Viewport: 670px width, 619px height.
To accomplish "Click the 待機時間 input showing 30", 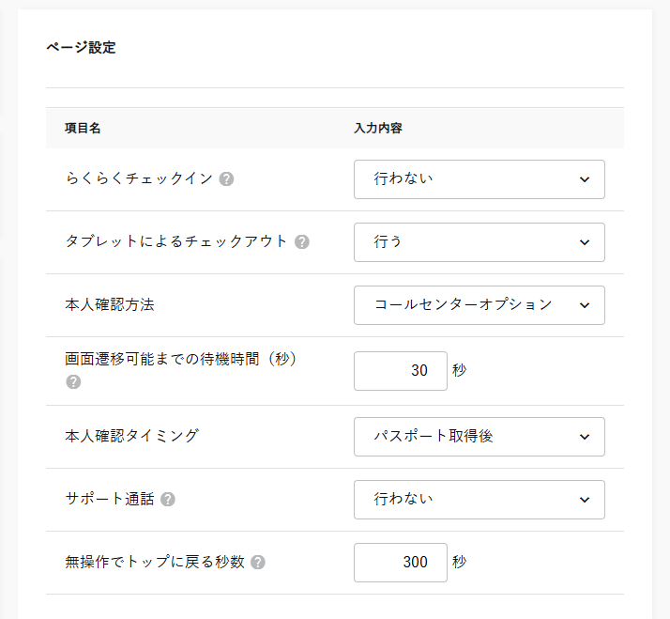I will [401, 371].
